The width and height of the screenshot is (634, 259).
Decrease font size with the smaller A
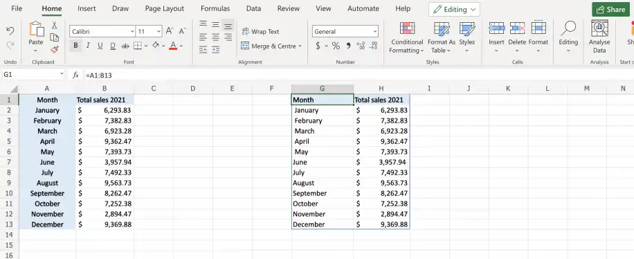[x=182, y=31]
